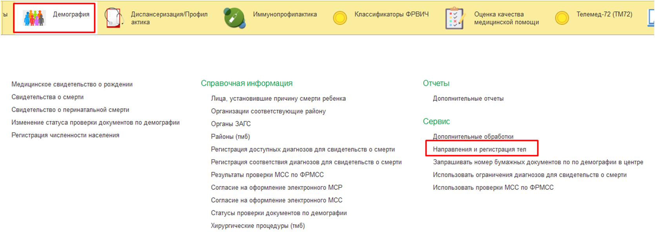Switch to Оценка качества медицинской помощи section
Image resolution: width=655 pixels, height=234 pixels.
(506, 18)
